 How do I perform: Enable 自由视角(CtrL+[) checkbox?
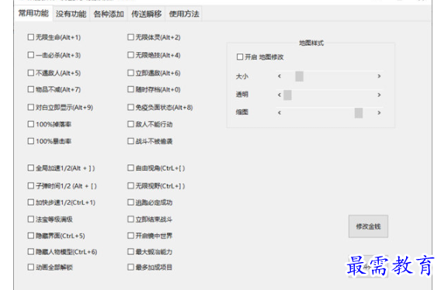(x=130, y=168)
